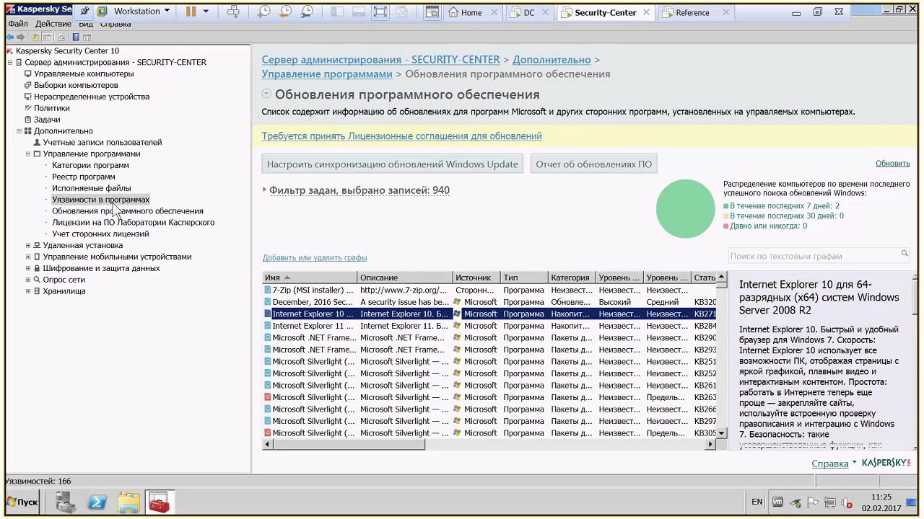Collapse the Управление программами node

(x=28, y=154)
